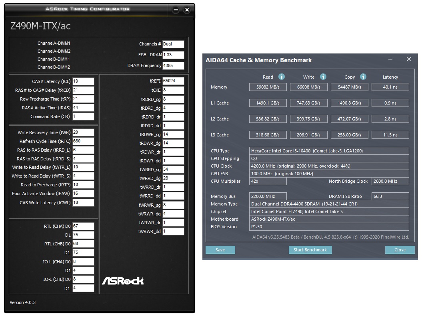Click the North Bridge Clock value 2600.0 MHz
Screen dimensions: 422x318
pyautogui.click(x=390, y=182)
